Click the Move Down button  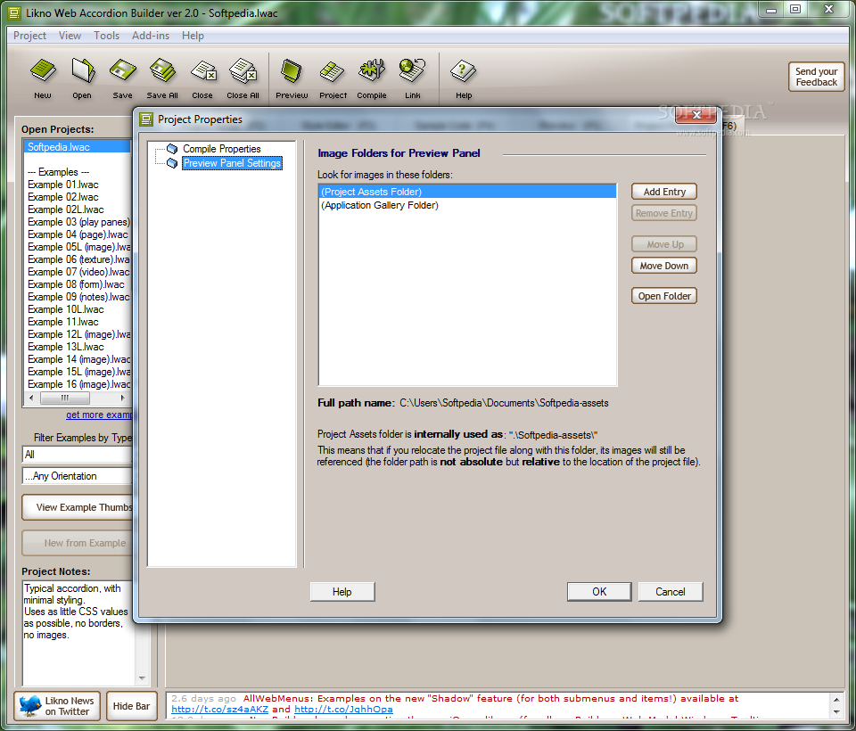click(x=663, y=266)
